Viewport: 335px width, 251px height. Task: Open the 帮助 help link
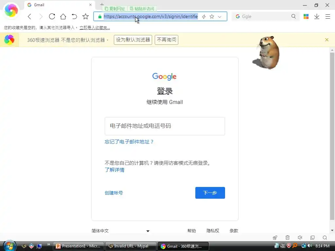192,231
